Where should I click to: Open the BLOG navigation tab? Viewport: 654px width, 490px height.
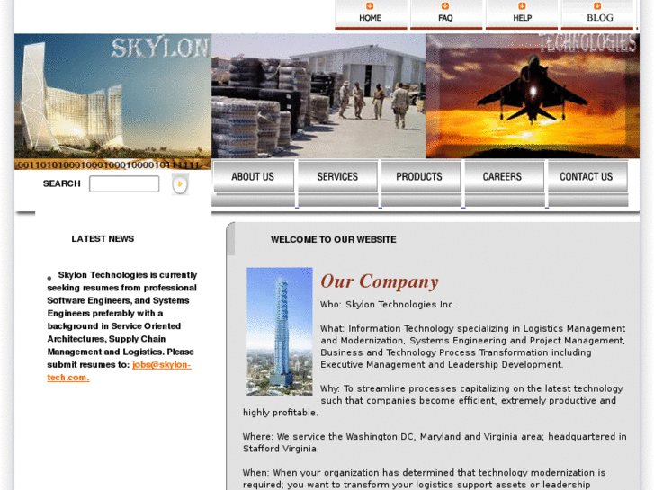point(598,14)
